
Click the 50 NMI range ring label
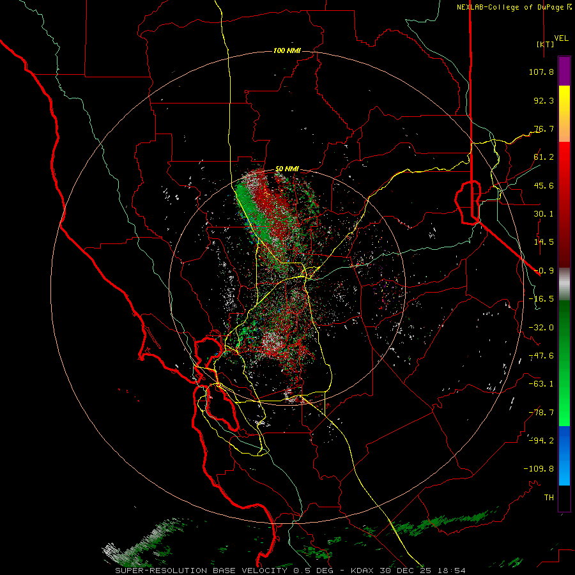click(287, 169)
